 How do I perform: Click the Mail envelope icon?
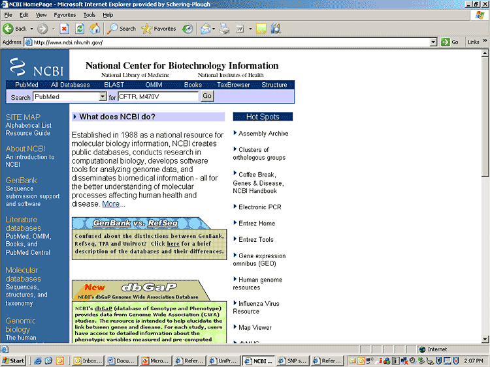[x=206, y=29]
